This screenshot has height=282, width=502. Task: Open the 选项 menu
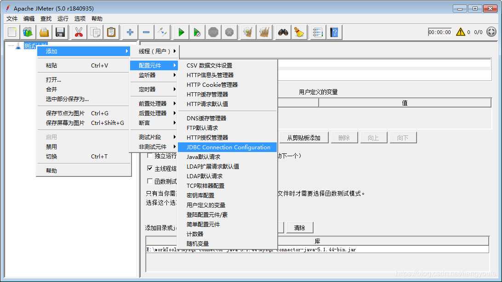pyautogui.click(x=80, y=18)
